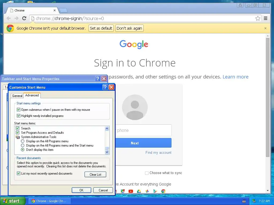274x205 pixels.
Task: Click the on-screen keyboard taskbar icon
Action: (244, 201)
